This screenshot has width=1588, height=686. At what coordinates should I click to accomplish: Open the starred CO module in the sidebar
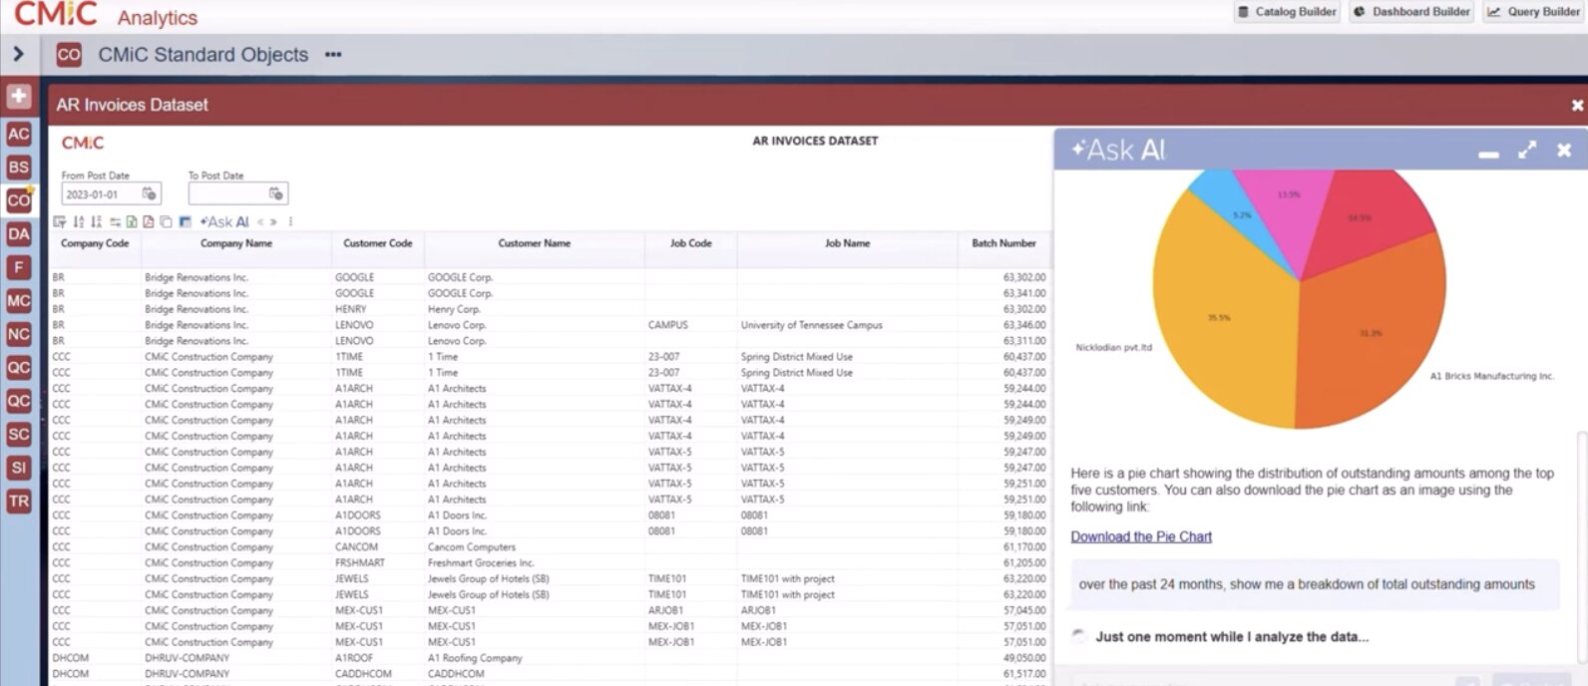click(x=19, y=200)
